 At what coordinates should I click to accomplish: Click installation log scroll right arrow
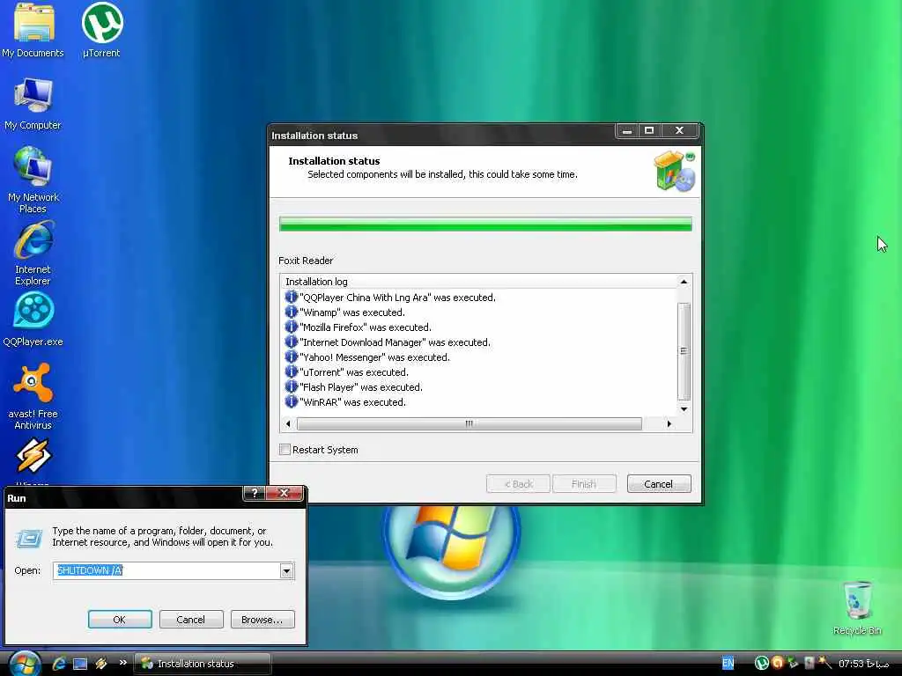(x=669, y=423)
